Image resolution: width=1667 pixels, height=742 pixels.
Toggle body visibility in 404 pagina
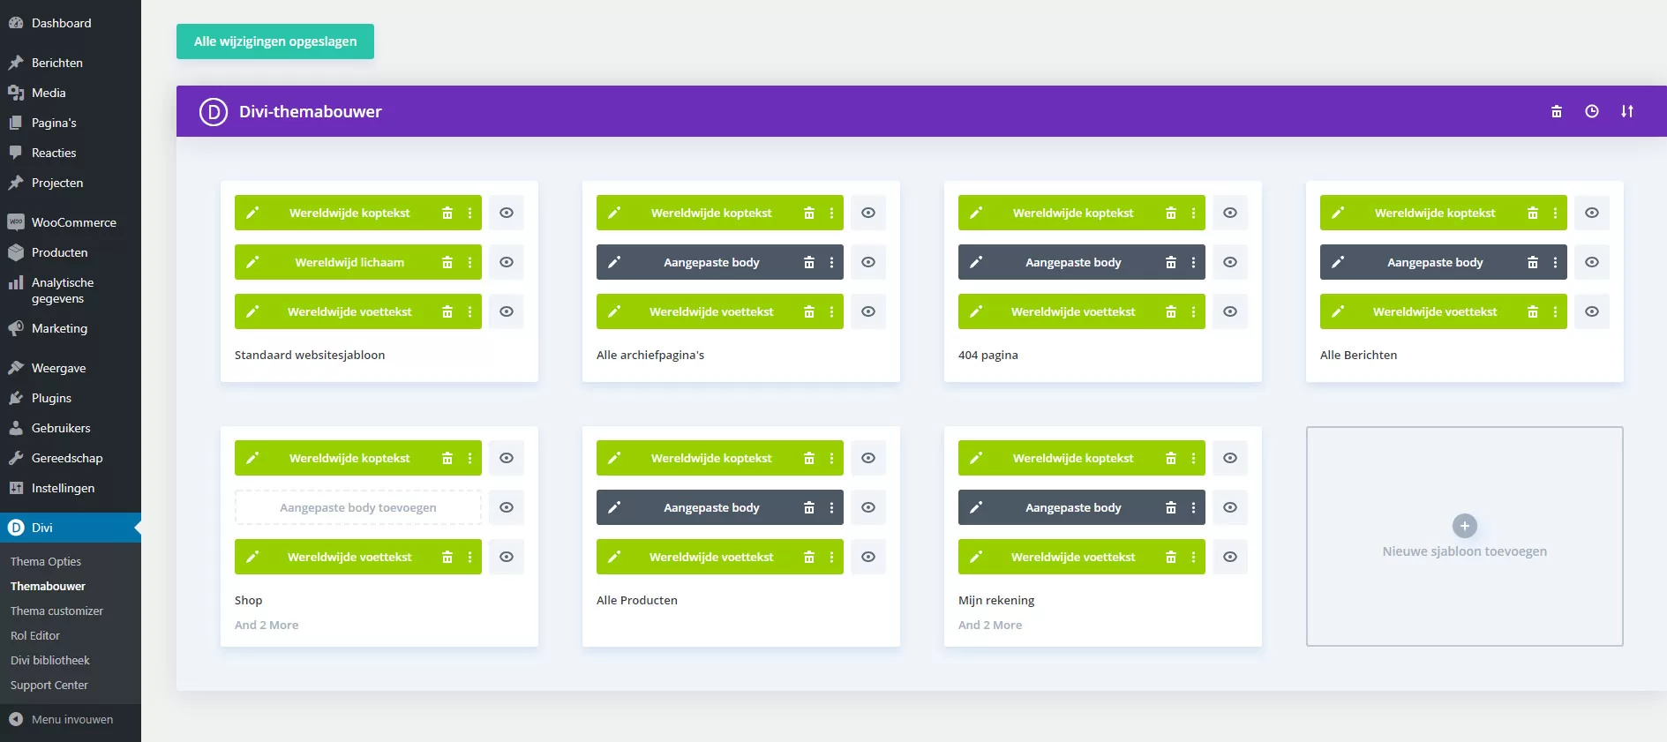click(1230, 262)
